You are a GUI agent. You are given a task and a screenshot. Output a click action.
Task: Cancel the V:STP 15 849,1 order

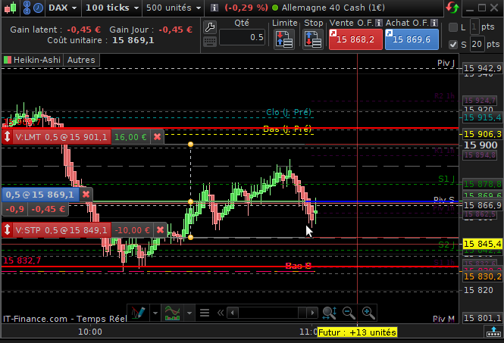pyautogui.click(x=160, y=230)
